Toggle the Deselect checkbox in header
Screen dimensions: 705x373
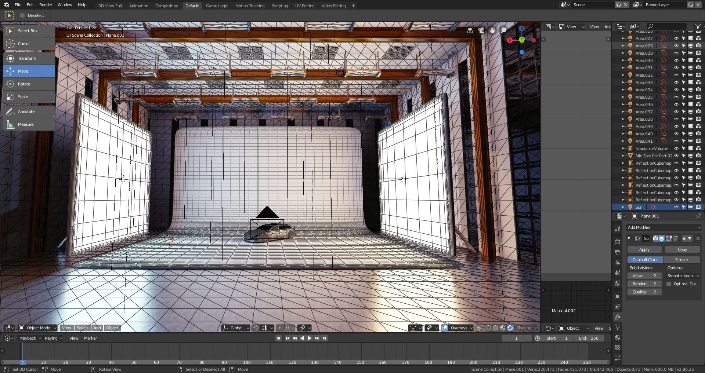pos(22,15)
